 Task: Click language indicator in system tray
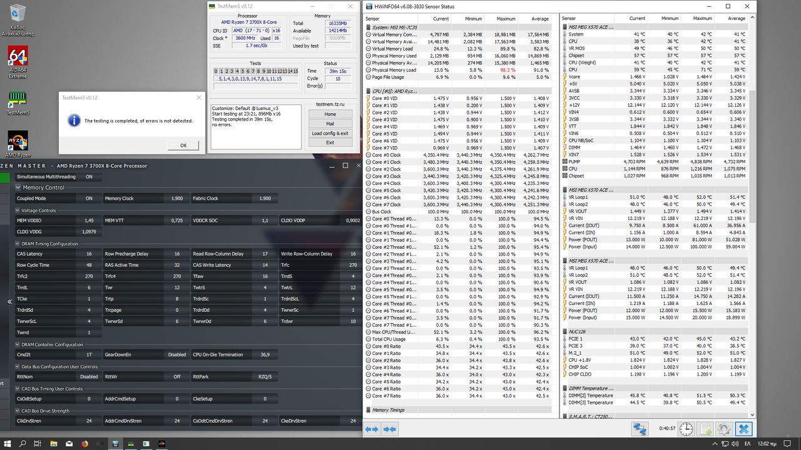coord(747,444)
